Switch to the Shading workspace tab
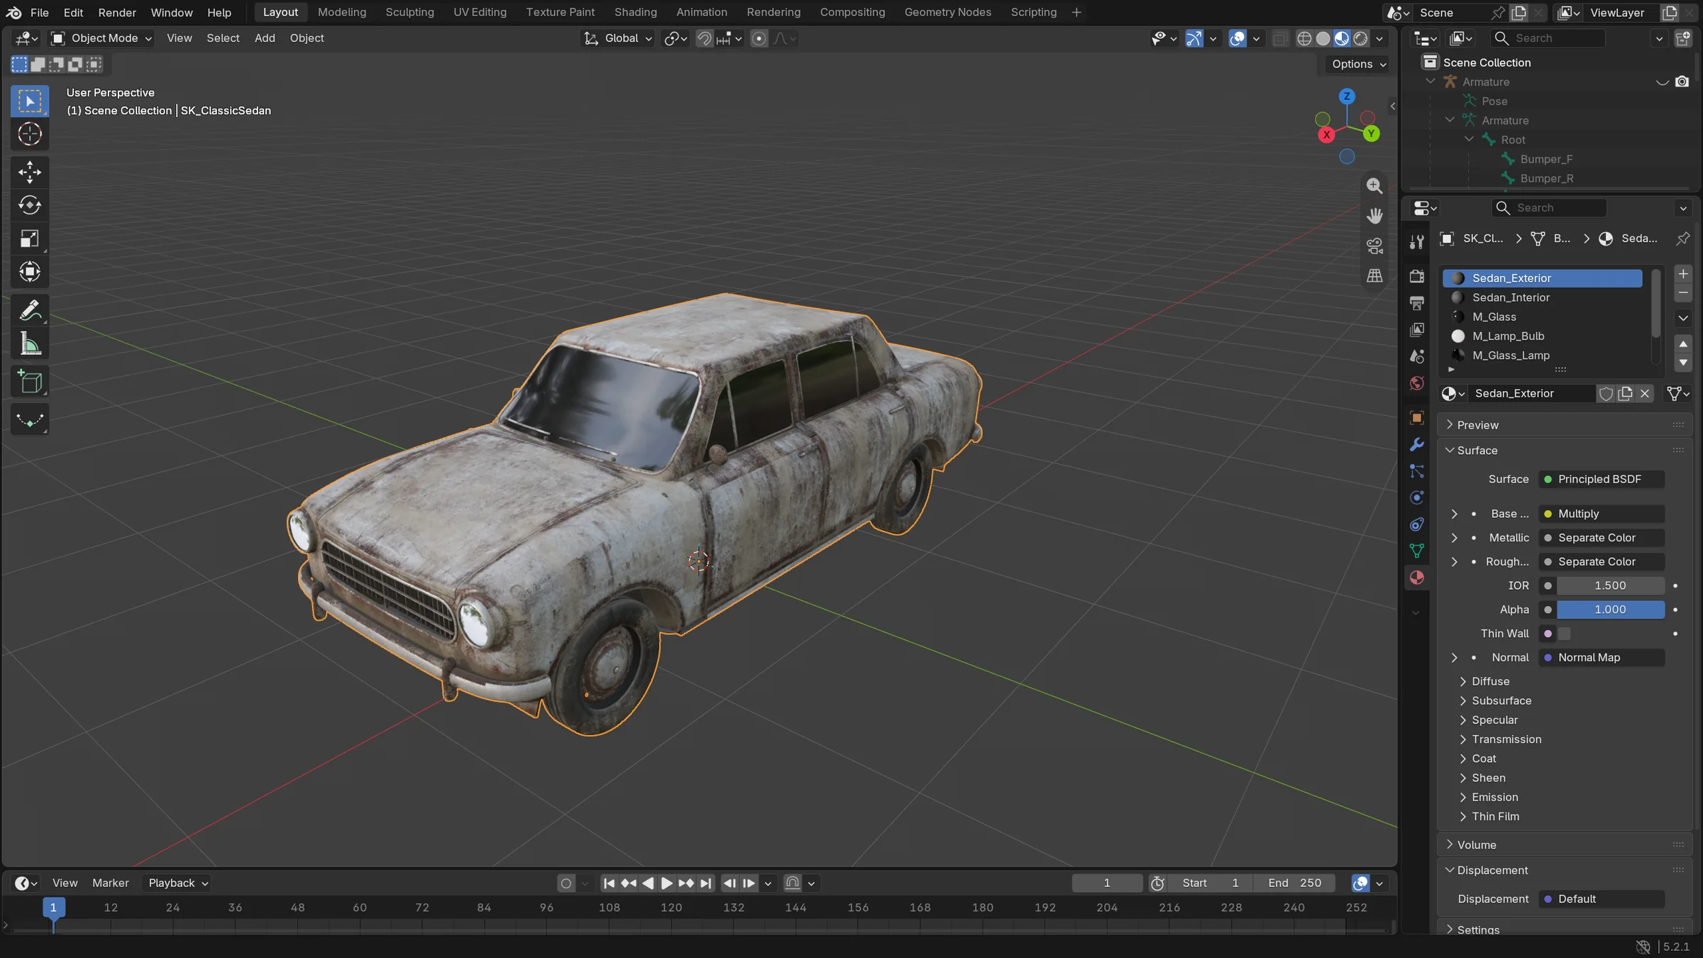1703x958 pixels. coord(635,12)
